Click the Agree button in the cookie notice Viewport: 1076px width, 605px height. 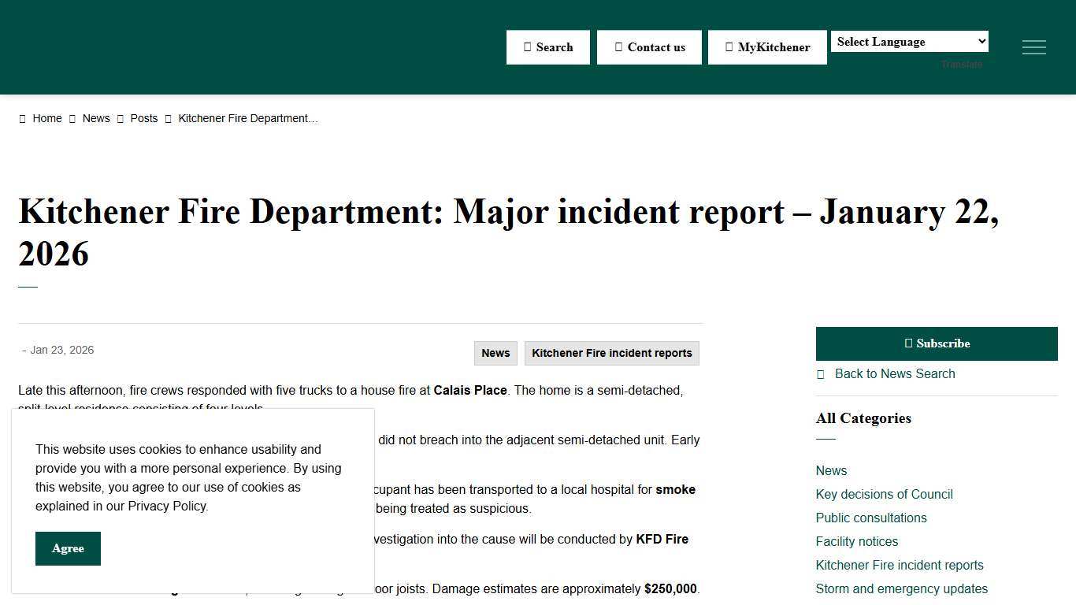coord(68,548)
